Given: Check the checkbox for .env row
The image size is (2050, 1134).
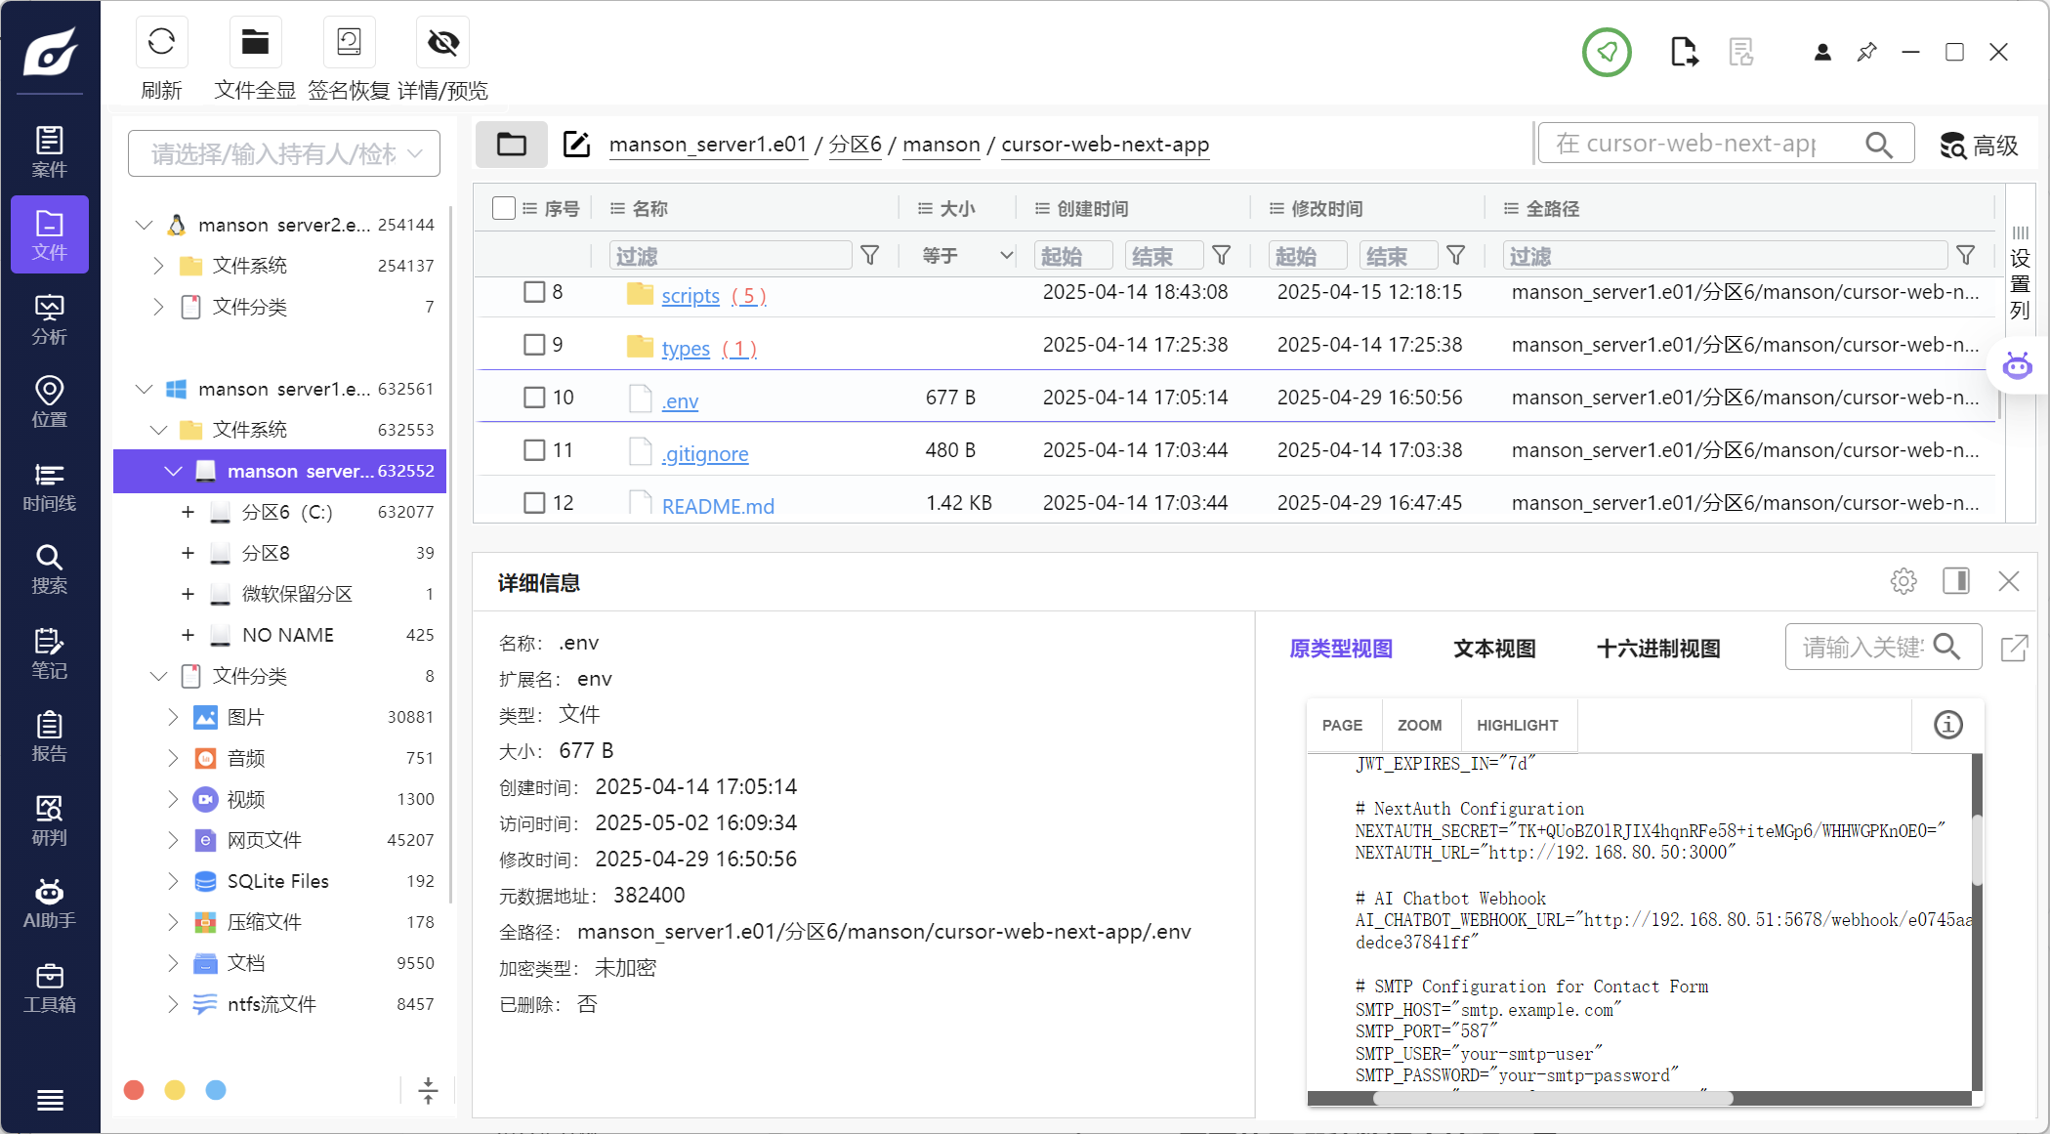Looking at the screenshot, I should point(534,398).
